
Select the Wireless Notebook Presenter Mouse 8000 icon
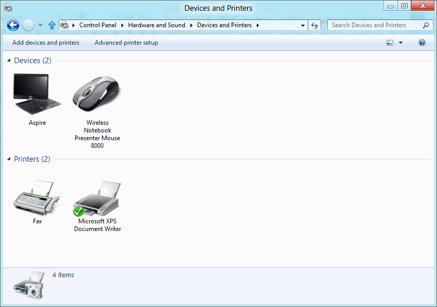(97, 94)
